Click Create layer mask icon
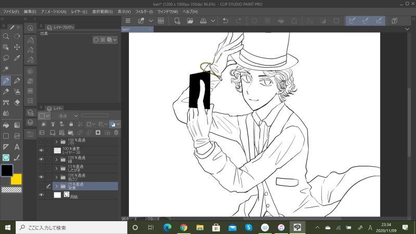The width and height of the screenshot is (416, 234). coord(98,133)
